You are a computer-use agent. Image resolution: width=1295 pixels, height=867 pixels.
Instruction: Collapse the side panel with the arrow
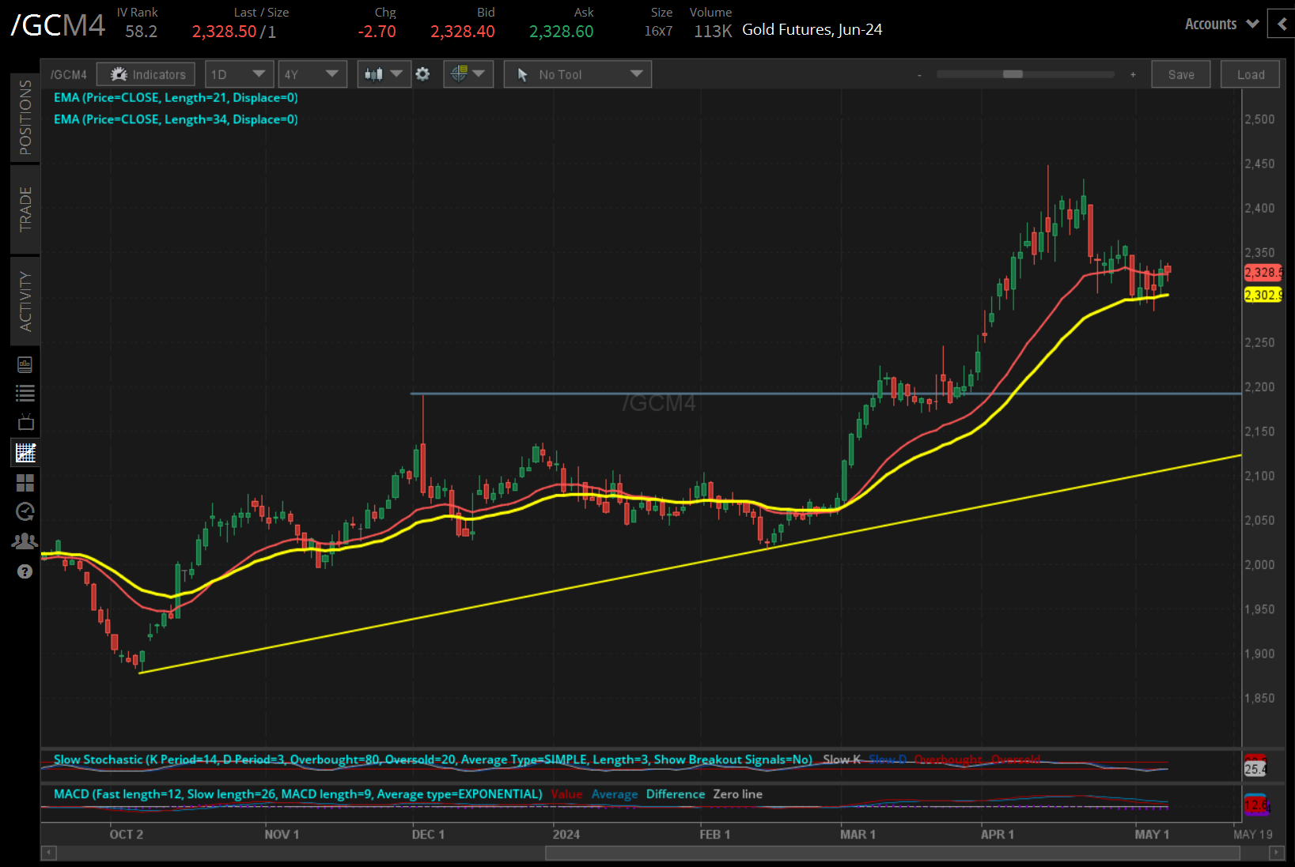click(x=1282, y=24)
